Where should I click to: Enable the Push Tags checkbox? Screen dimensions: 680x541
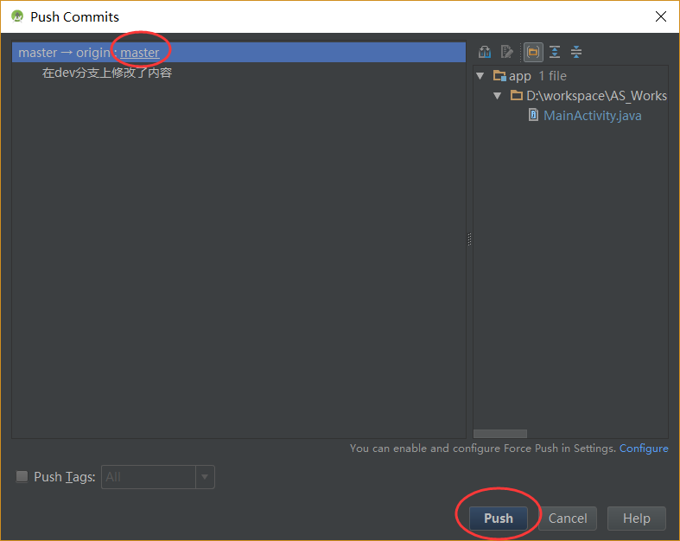(x=22, y=476)
